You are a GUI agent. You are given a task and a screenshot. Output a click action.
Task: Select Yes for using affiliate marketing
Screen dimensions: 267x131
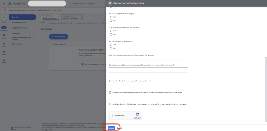tap(111, 17)
